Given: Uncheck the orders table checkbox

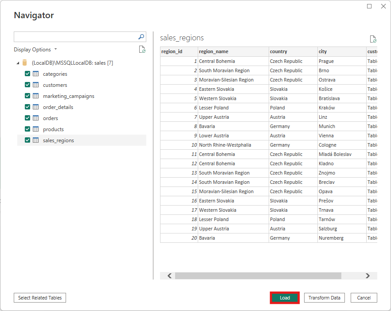Looking at the screenshot, I should [x=27, y=118].
